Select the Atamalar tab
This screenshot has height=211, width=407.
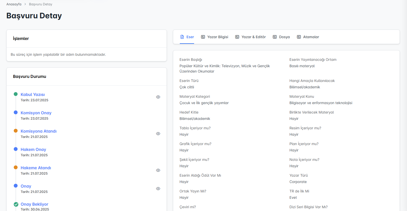tap(311, 37)
